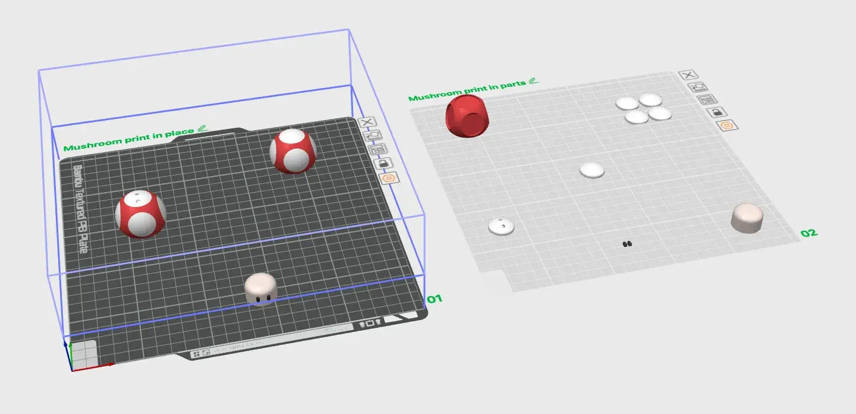This screenshot has width=856, height=414.
Task: Click the 'Mushroom print in place' plate label
Action: tap(129, 139)
